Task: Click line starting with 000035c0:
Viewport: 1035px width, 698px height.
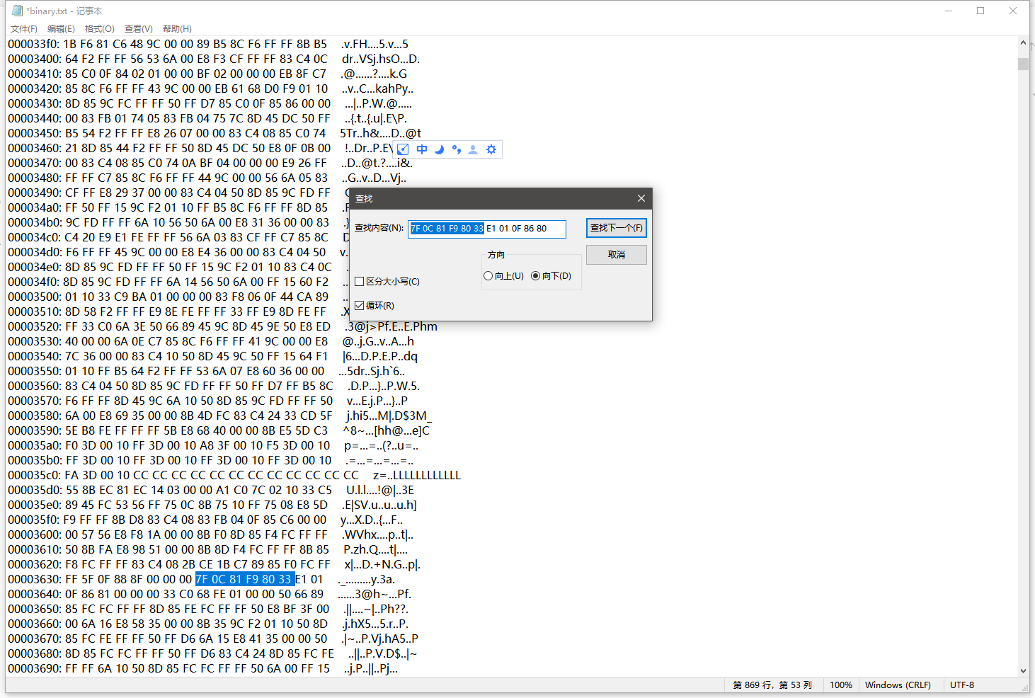Action: coord(234,475)
